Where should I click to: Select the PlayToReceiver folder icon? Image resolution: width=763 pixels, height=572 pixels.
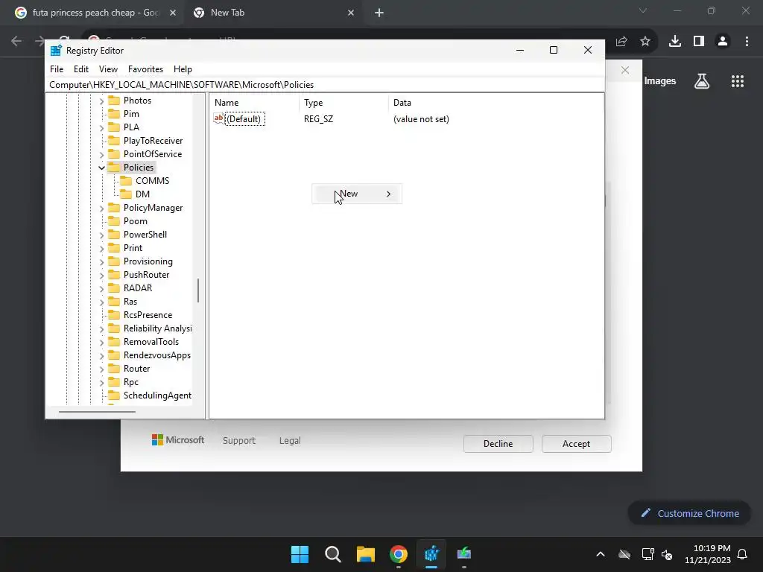[x=114, y=141]
